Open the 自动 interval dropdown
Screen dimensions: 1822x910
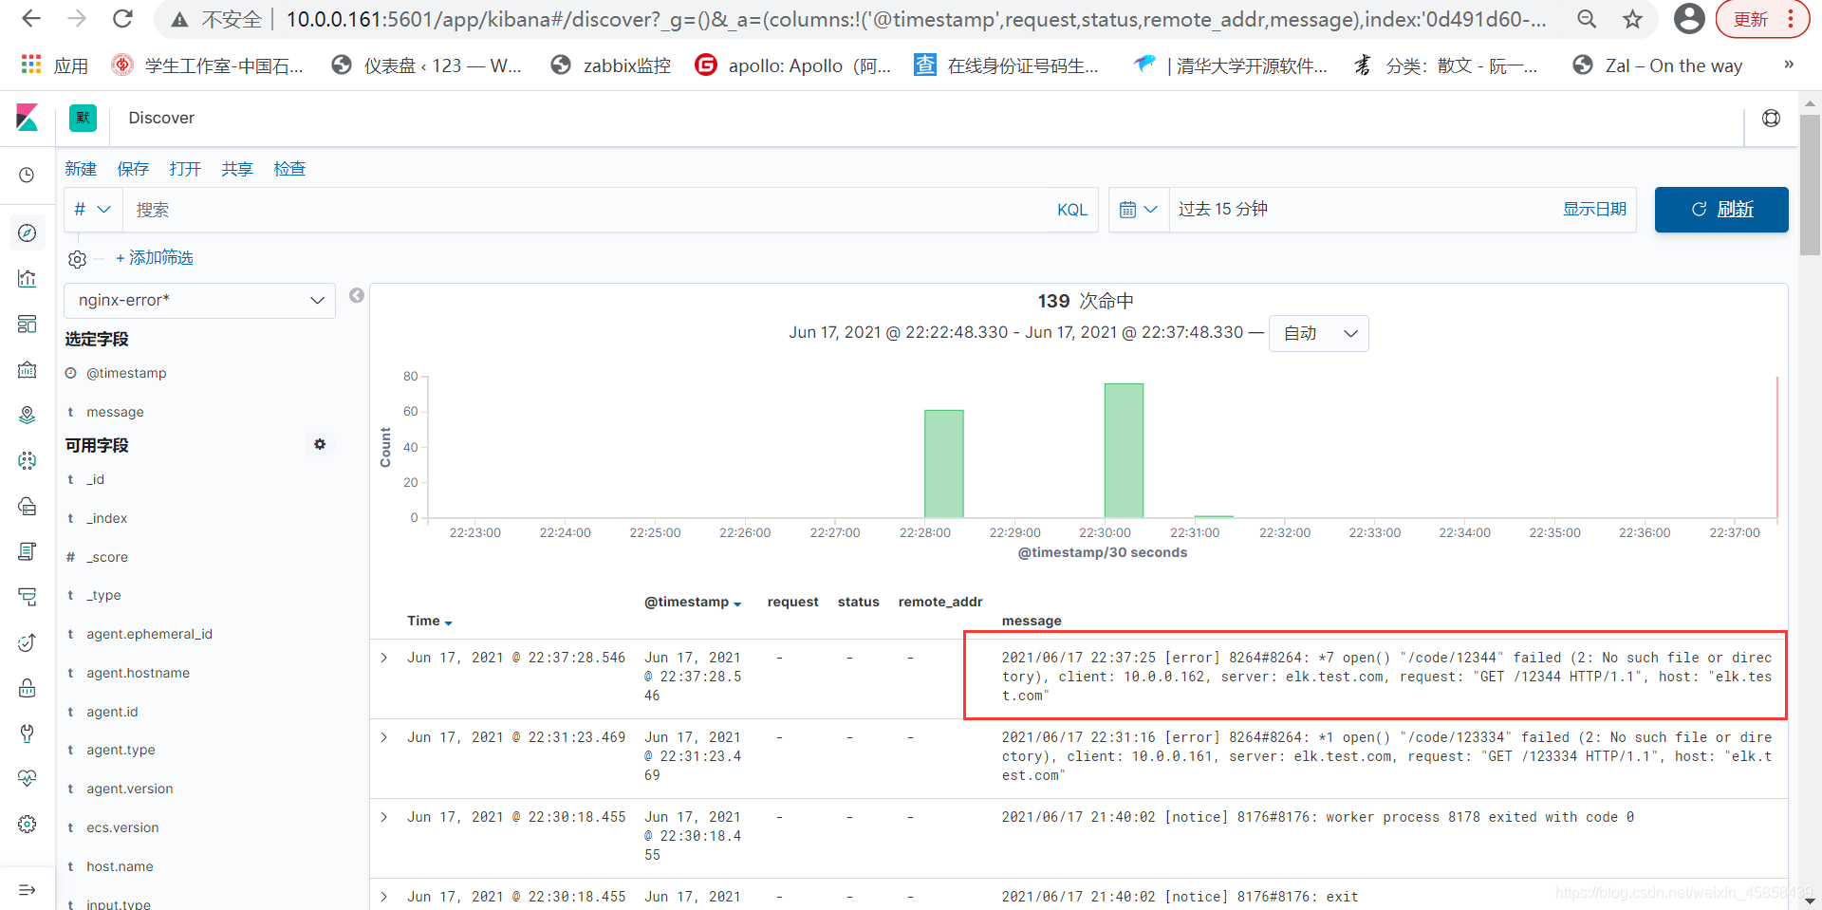pos(1319,333)
